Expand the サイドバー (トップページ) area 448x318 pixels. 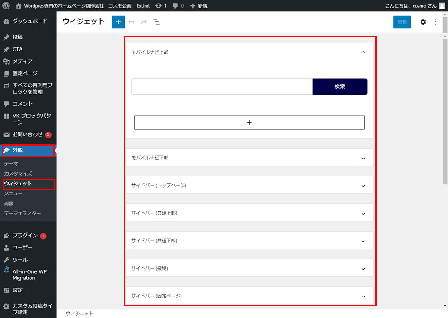coord(363,185)
